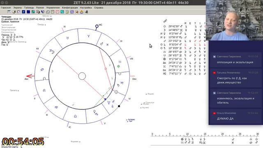Click the pink square chart toolbar icon
Viewport: 263px width, 148px height.
click(x=58, y=12)
